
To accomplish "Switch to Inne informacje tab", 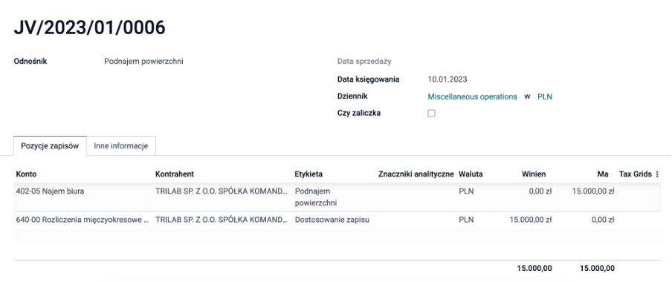I will [x=121, y=145].
